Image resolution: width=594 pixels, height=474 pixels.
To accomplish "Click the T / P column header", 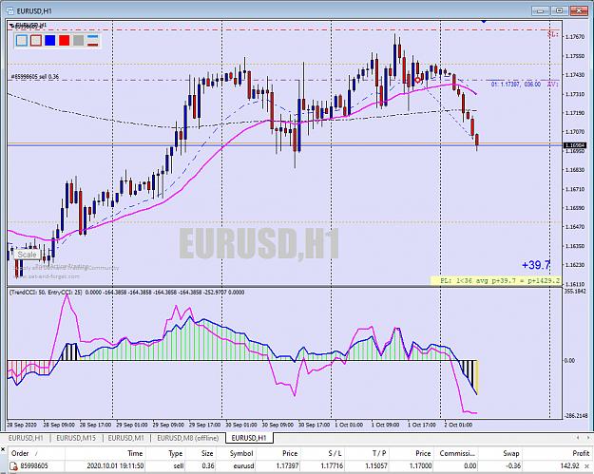I will [x=367, y=453].
